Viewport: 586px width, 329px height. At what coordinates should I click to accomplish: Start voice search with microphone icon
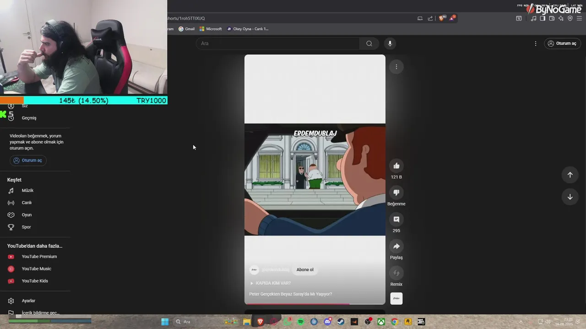[390, 43]
